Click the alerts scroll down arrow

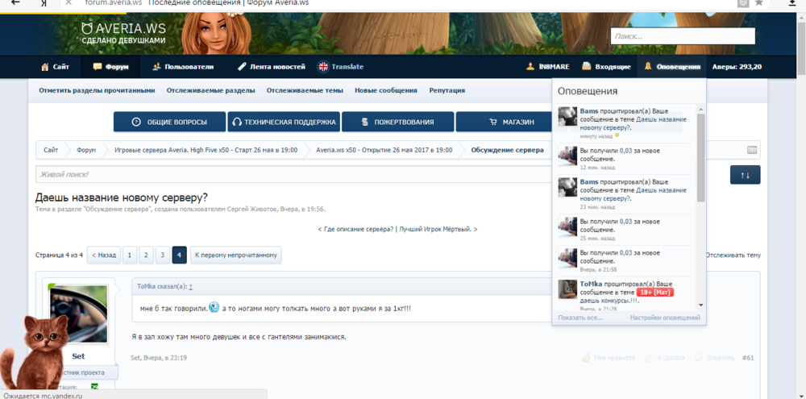click(x=701, y=305)
